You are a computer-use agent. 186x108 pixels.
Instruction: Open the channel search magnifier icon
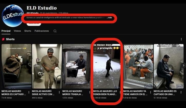click(55, 31)
